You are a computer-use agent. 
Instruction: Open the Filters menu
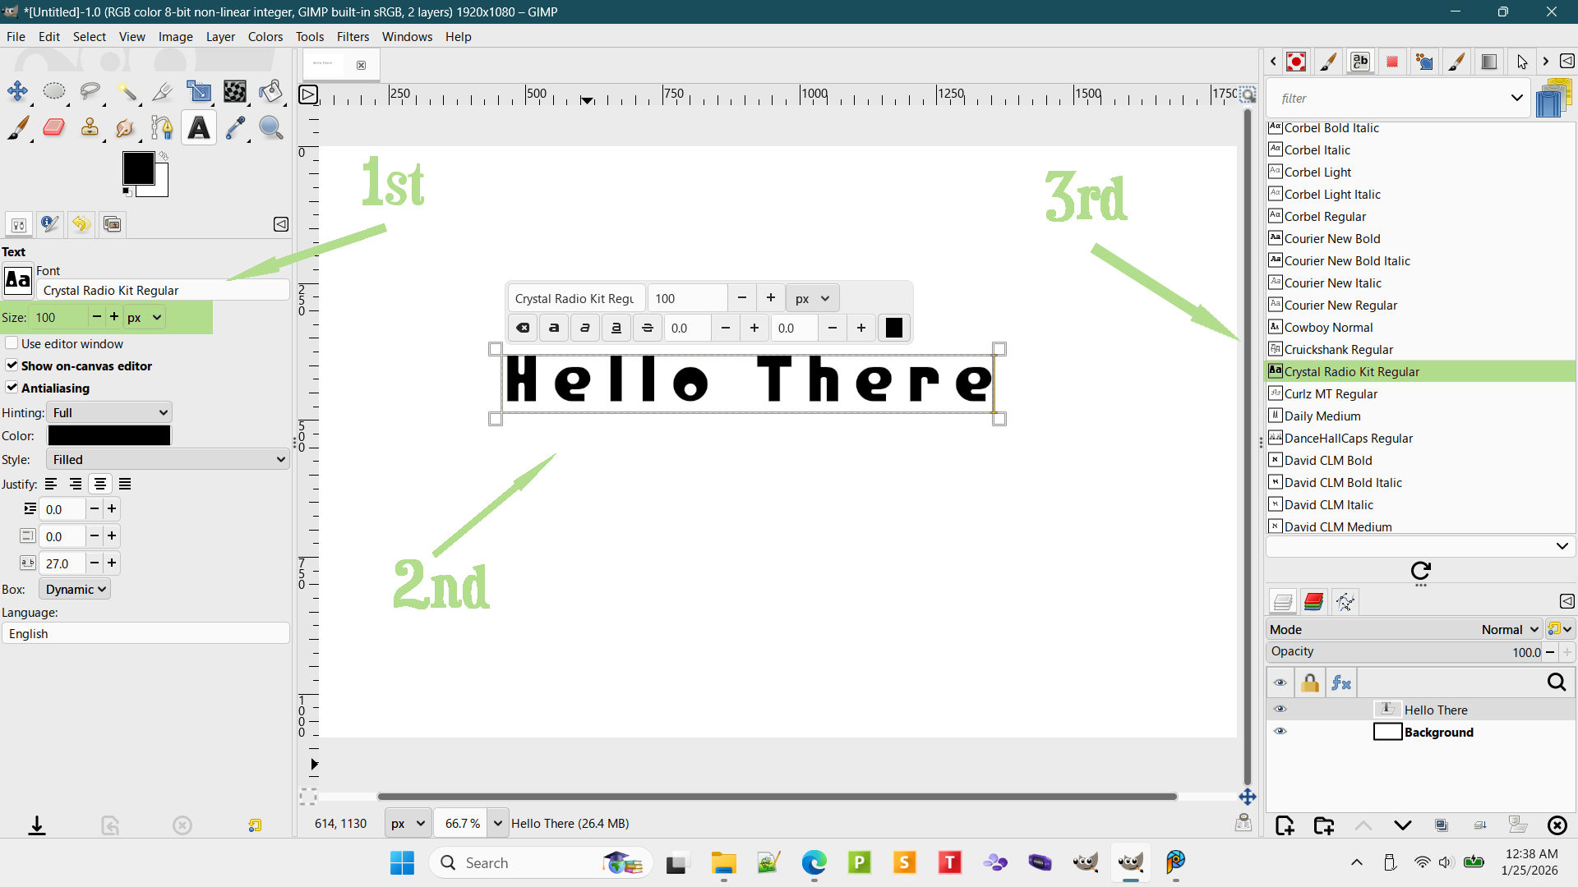click(353, 36)
